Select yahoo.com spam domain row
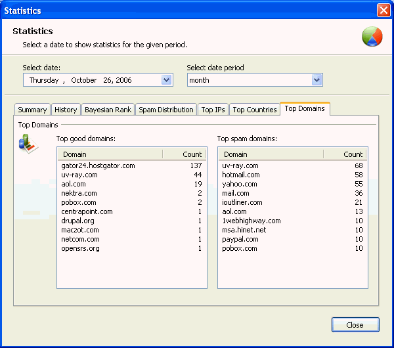The width and height of the screenshot is (394, 348). point(293,184)
